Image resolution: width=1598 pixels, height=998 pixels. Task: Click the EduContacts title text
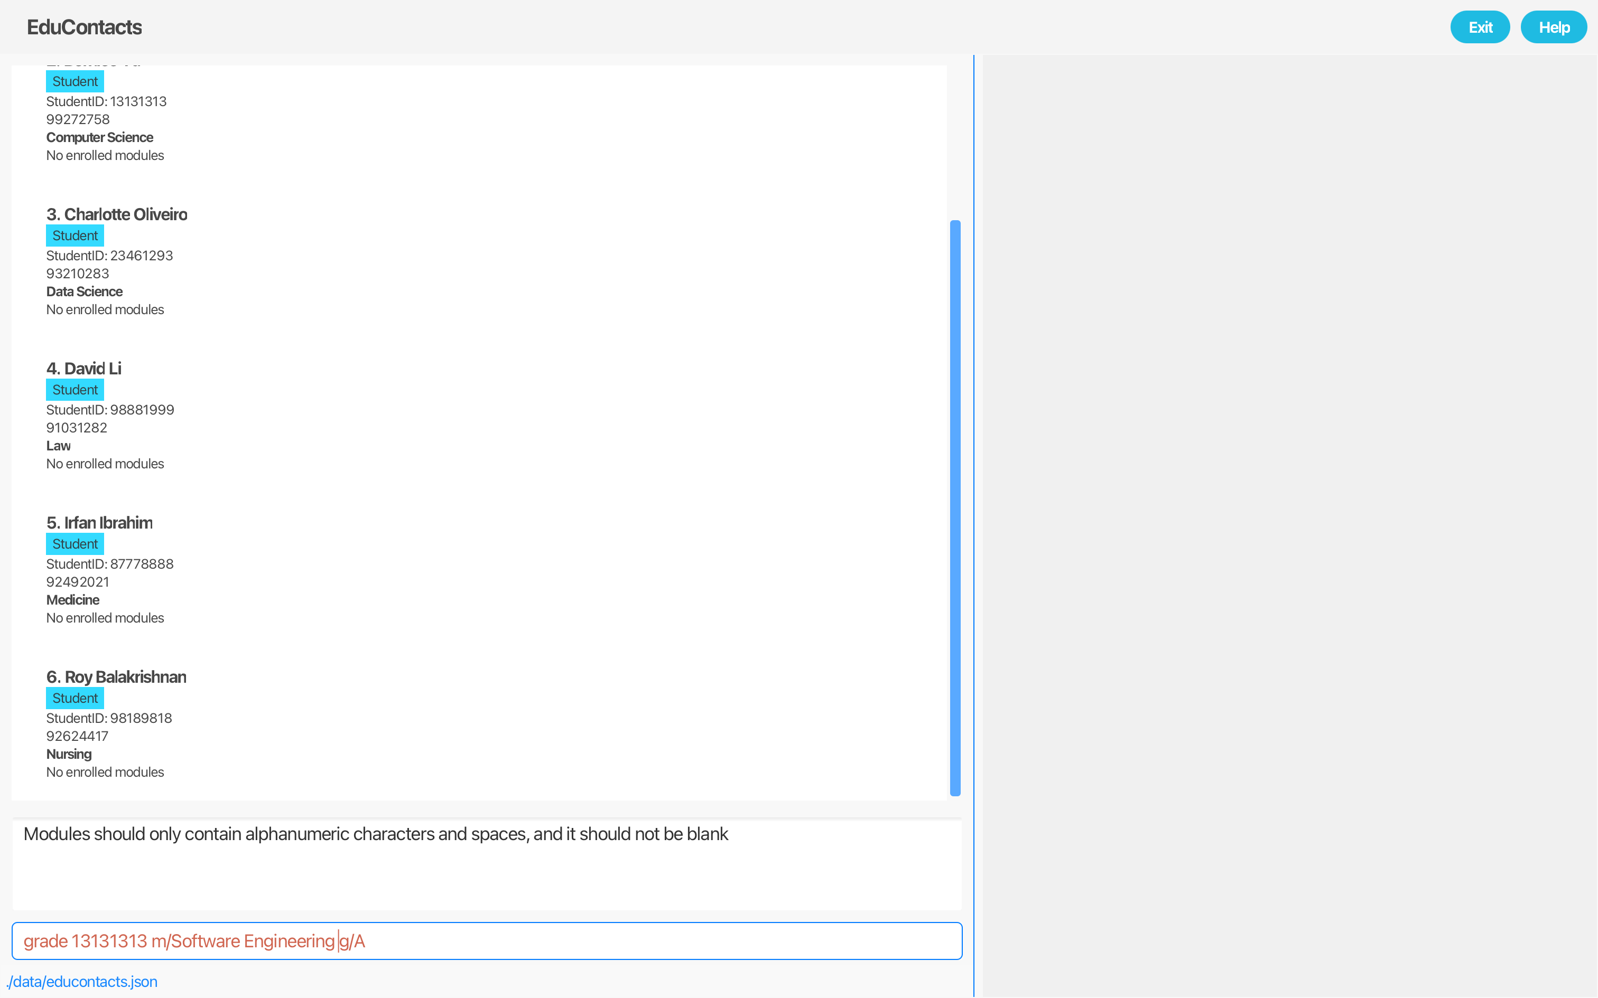click(x=84, y=27)
